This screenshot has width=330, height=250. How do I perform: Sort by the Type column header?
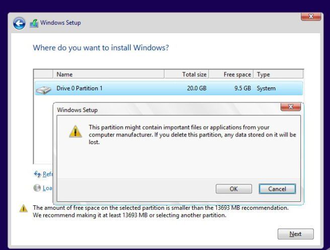click(279, 74)
